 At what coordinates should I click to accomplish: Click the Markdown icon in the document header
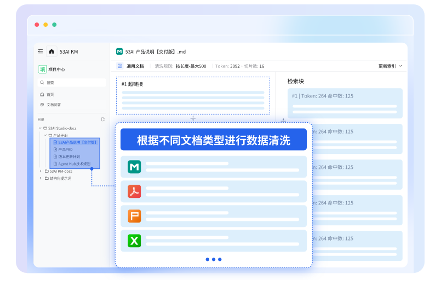click(x=119, y=52)
